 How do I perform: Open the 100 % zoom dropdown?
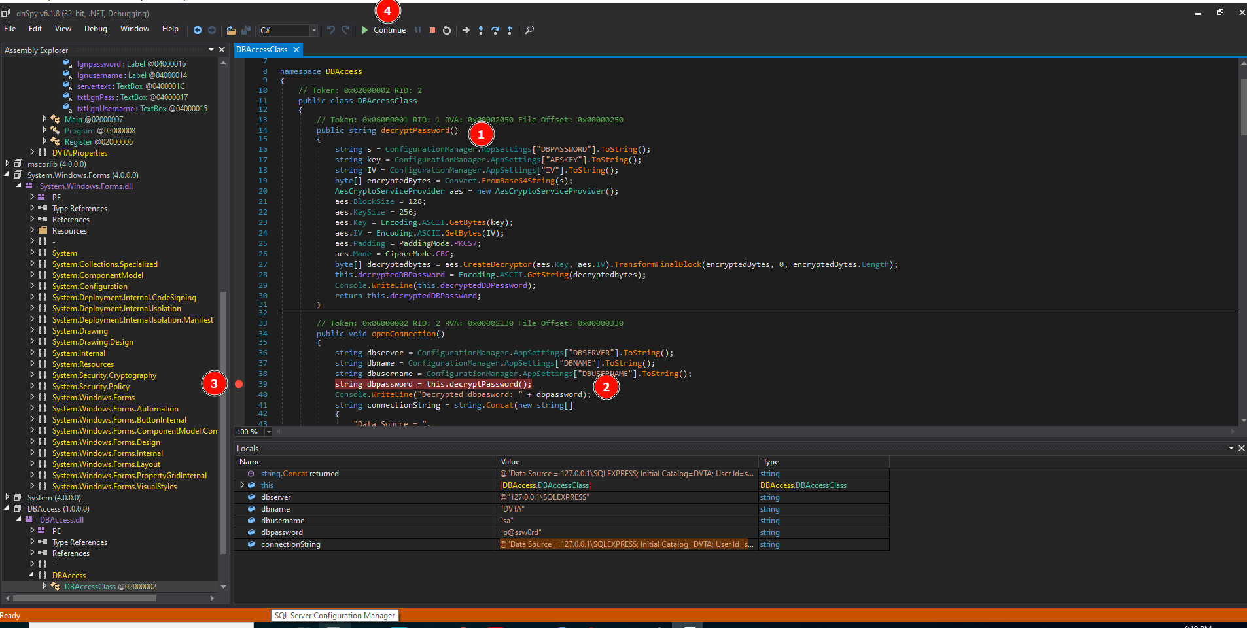[x=268, y=432]
